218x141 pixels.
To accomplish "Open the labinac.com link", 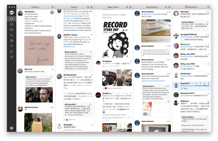I will coord(38,21).
